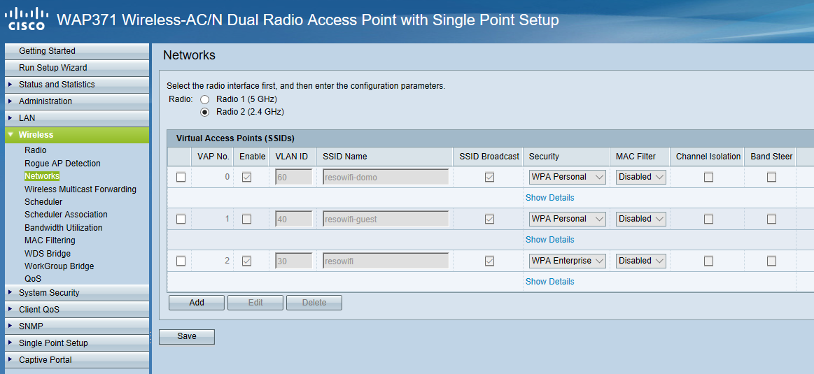Image resolution: width=814 pixels, height=374 pixels.
Task: Tick the row selector for resowifi-domo
Action: 181,178
